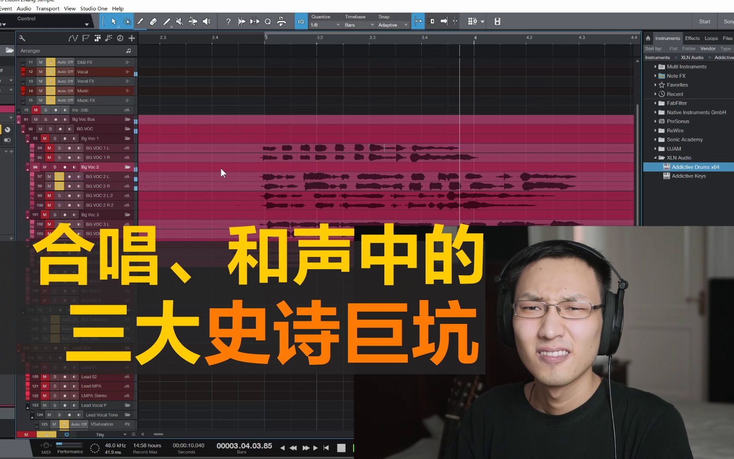This screenshot has height=459, width=734.
Task: Select the Arrow tool in toolbar
Action: [114, 21]
